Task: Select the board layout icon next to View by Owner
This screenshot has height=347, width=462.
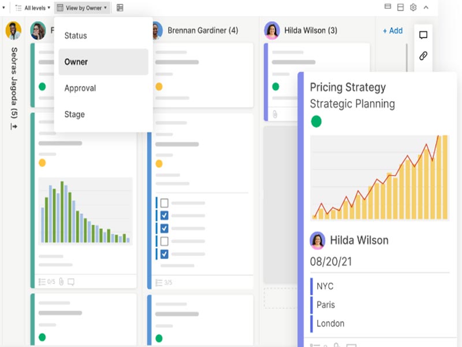Action: tap(119, 7)
